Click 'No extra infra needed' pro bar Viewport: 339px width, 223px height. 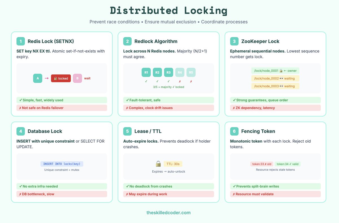[62, 186]
